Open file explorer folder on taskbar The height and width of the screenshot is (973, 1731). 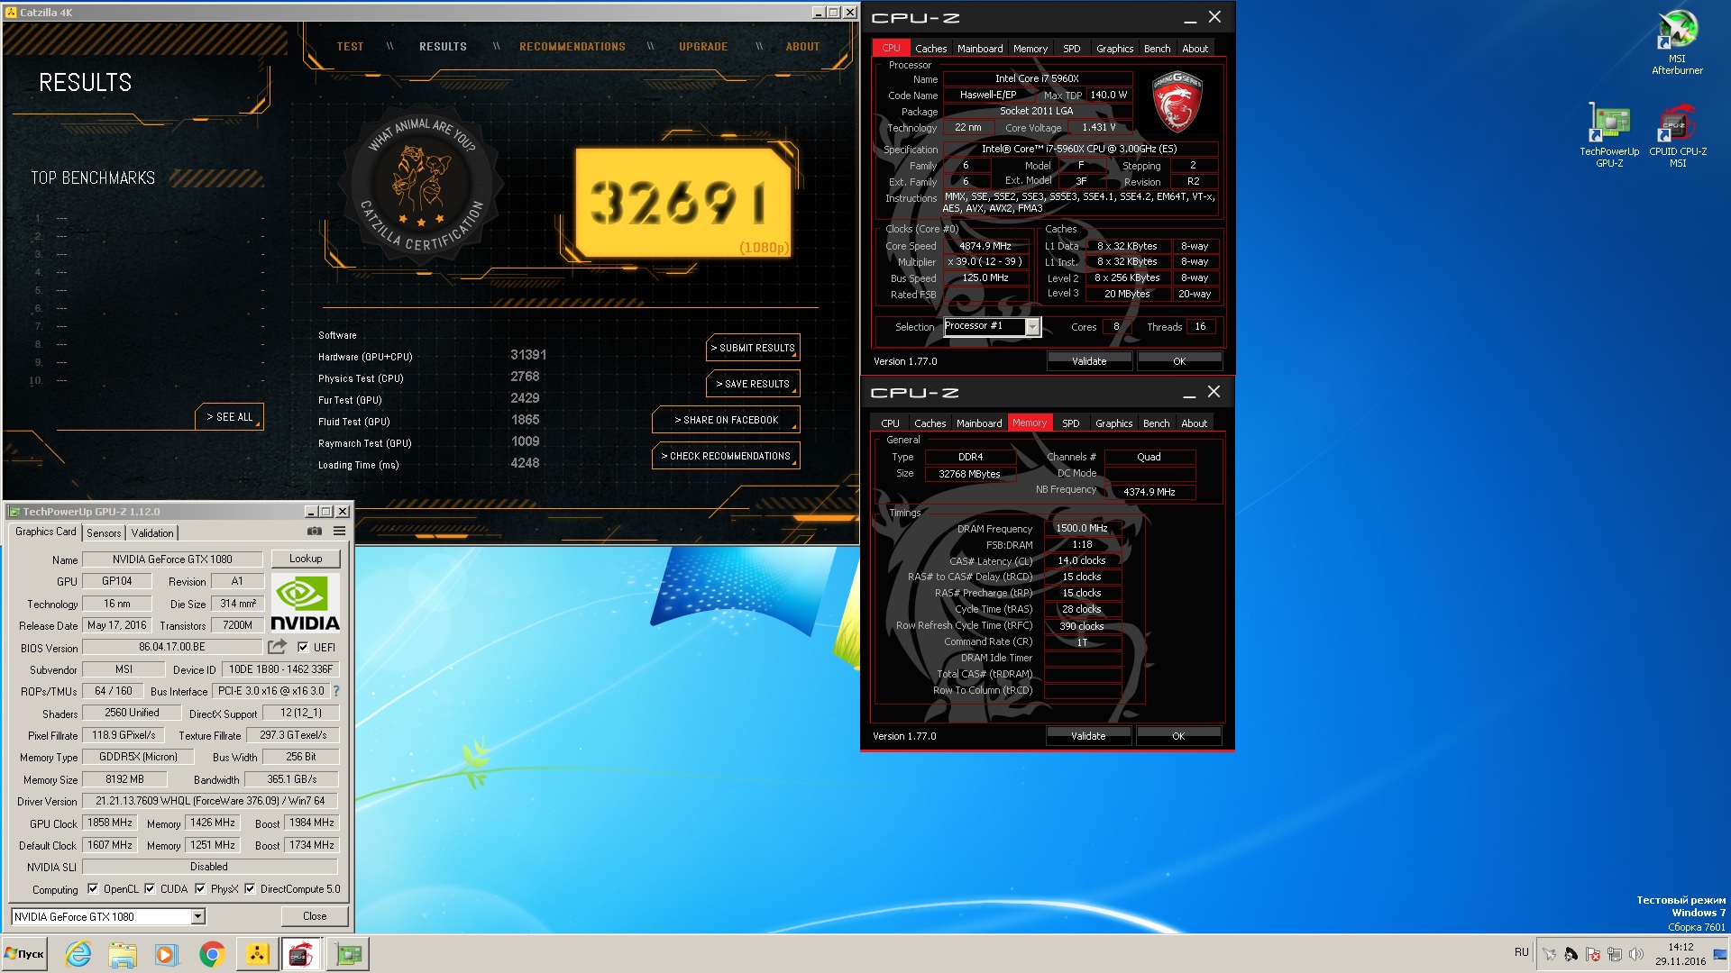pyautogui.click(x=123, y=954)
